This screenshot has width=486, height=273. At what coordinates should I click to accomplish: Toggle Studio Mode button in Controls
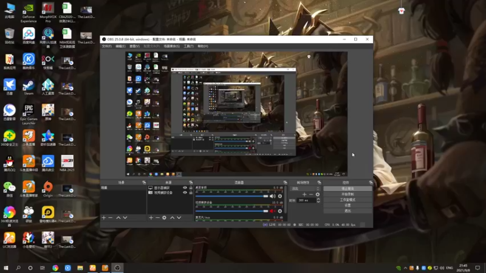click(347, 200)
